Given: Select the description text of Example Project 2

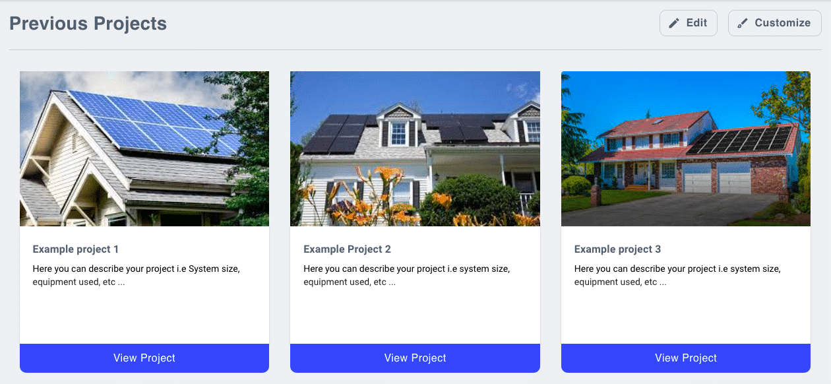Looking at the screenshot, I should click(406, 275).
